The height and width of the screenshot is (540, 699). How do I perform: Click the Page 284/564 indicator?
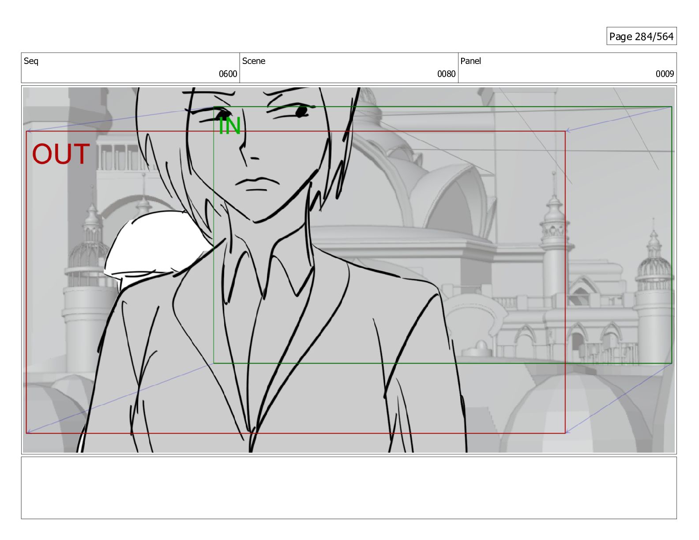click(x=641, y=36)
